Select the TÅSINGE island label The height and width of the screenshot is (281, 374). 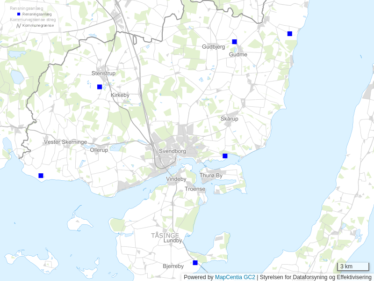tap(165, 235)
